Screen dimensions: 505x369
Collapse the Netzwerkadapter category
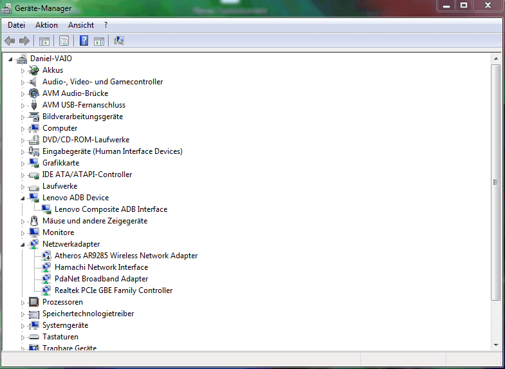23,245
